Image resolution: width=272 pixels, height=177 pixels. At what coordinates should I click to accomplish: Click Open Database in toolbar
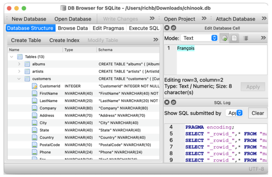[x=73, y=19]
